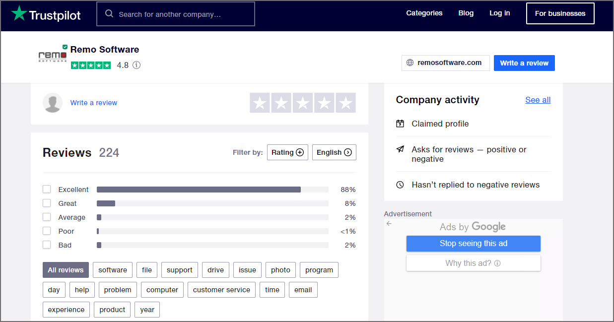Click the Remo Software company name

coord(105,50)
